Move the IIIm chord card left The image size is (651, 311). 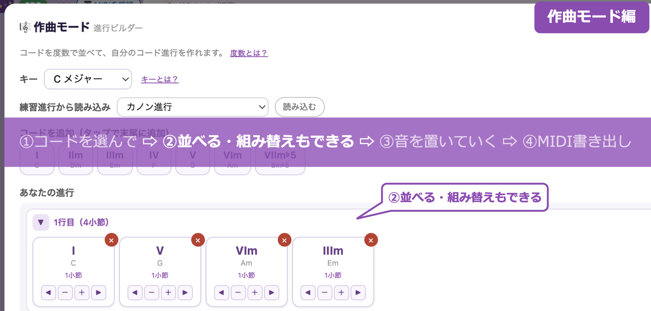click(x=308, y=292)
